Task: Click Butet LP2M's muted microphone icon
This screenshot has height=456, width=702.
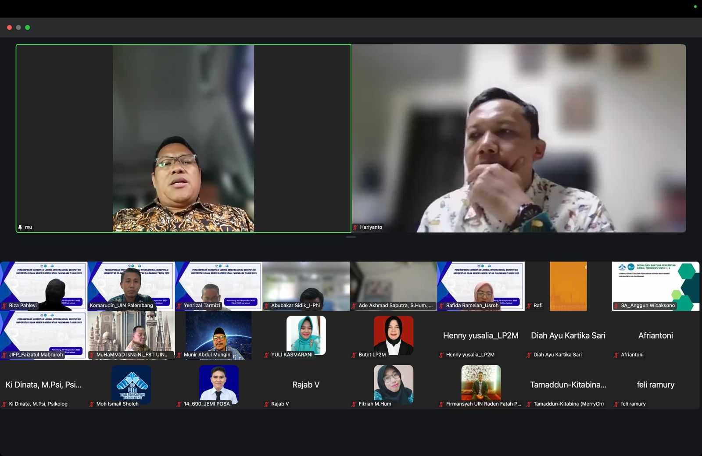Action: (x=354, y=355)
